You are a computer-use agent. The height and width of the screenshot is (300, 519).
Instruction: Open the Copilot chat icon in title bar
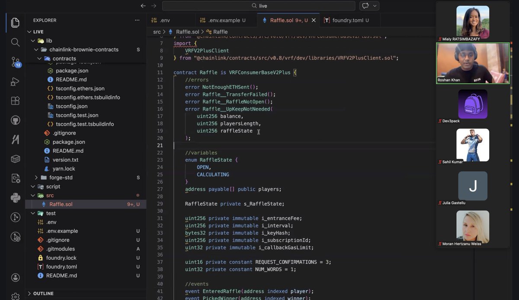point(365,6)
